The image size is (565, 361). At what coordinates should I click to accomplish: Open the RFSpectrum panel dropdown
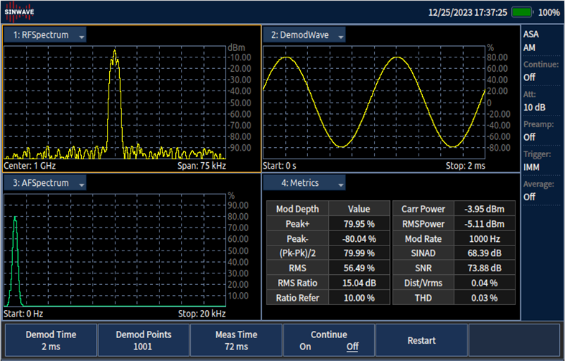tap(82, 35)
